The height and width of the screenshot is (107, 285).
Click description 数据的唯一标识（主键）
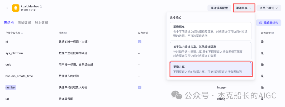pyautogui.click(x=74, y=42)
